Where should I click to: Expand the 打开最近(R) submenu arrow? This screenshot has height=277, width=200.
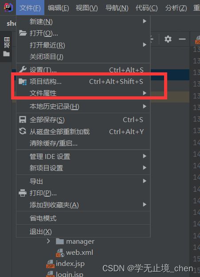tap(145, 45)
